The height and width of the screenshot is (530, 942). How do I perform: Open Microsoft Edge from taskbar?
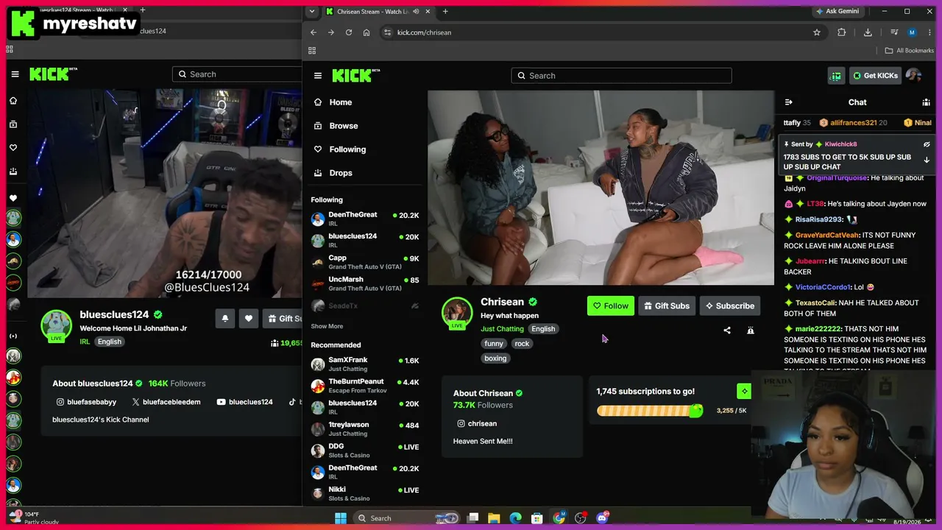(515, 518)
